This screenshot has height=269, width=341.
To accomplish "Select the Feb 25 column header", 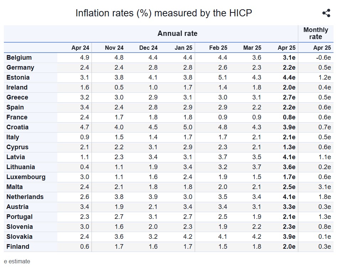I will (x=218, y=48).
